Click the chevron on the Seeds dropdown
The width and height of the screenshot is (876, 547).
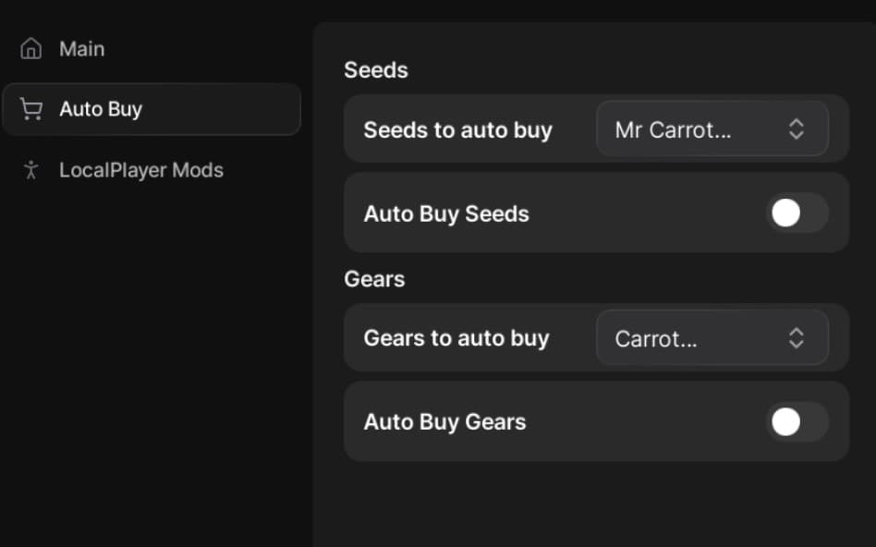click(x=796, y=129)
